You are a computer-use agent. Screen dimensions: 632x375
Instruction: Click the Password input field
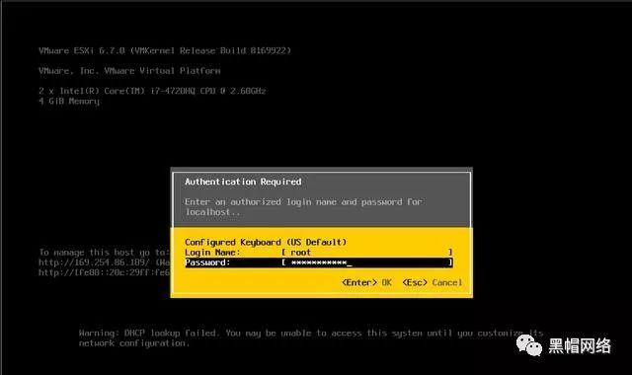366,262
